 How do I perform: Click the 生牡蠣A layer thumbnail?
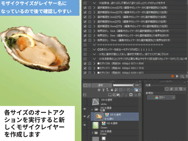99,117
